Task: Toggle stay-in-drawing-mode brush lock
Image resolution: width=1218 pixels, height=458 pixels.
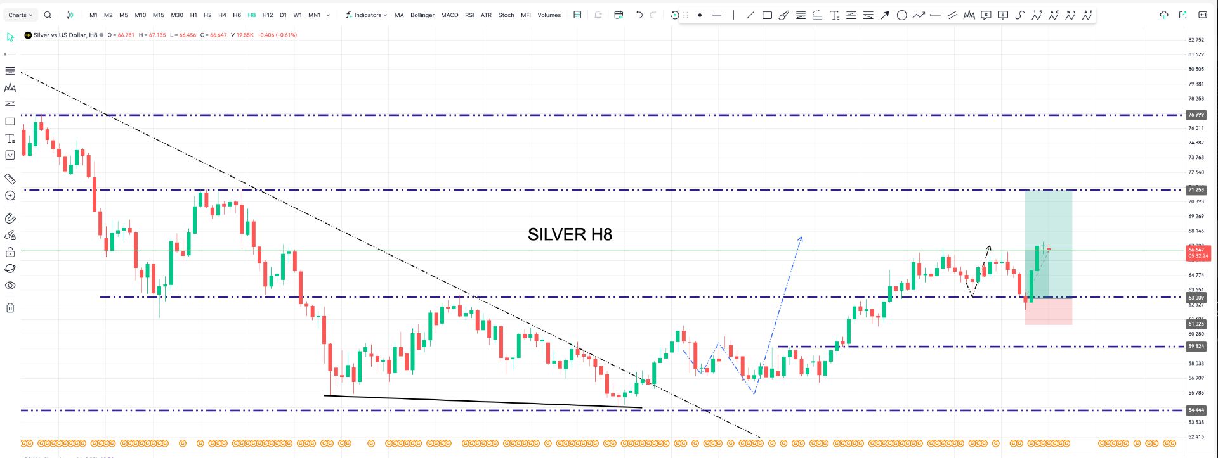Action: pos(10,235)
